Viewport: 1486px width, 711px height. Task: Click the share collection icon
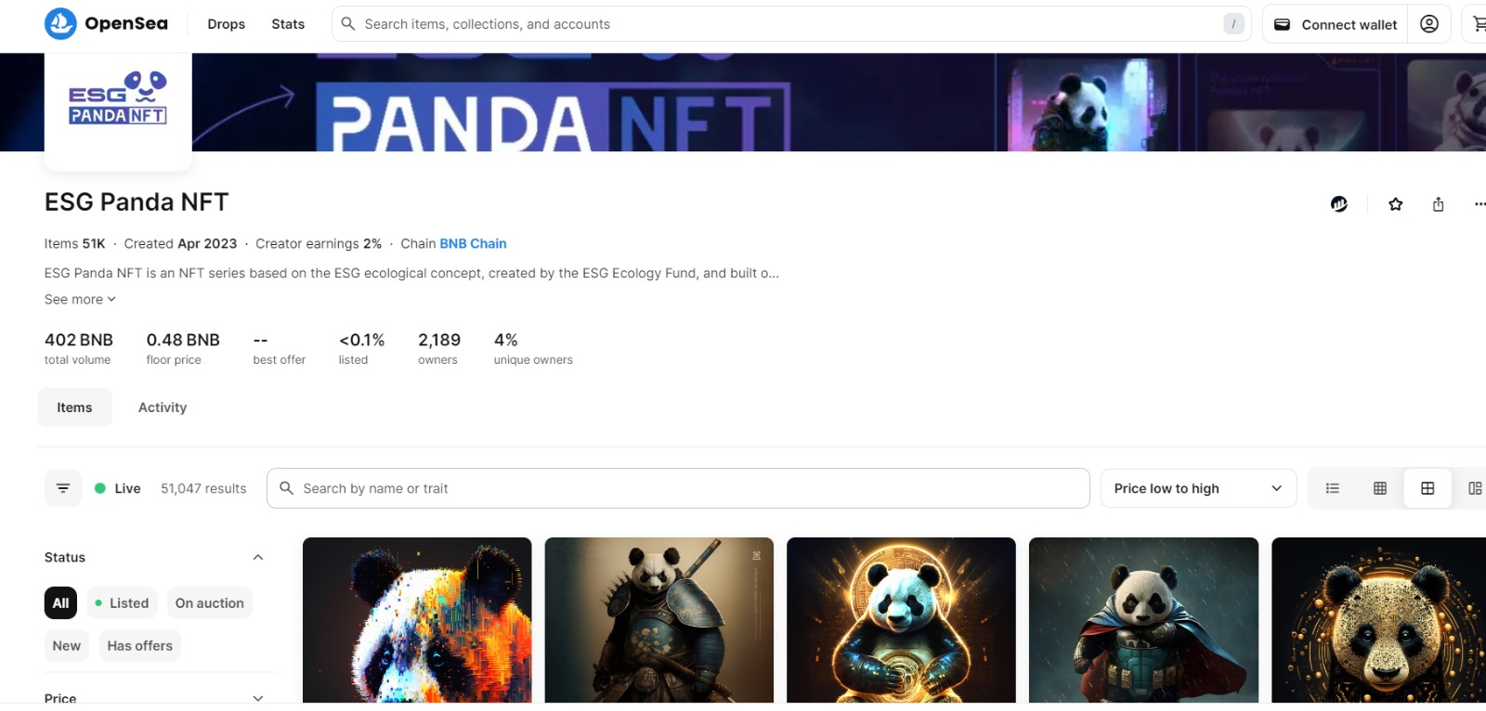(1438, 204)
